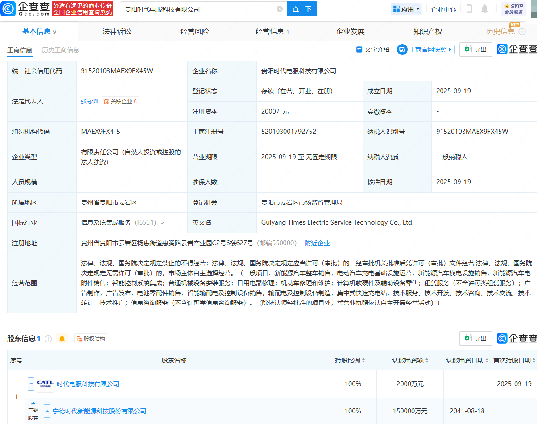Click registration number 520103001792752
Viewport: 537px width, 424px height.
(289, 132)
